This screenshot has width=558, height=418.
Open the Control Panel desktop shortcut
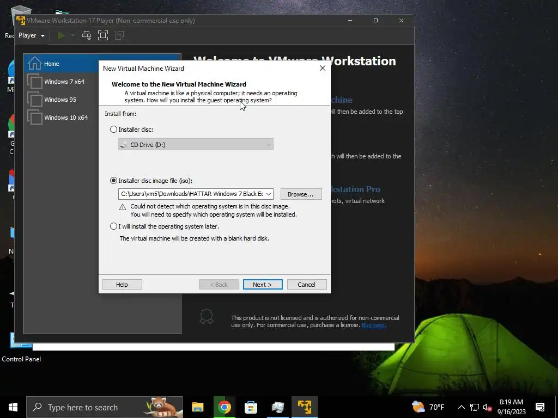click(x=21, y=348)
